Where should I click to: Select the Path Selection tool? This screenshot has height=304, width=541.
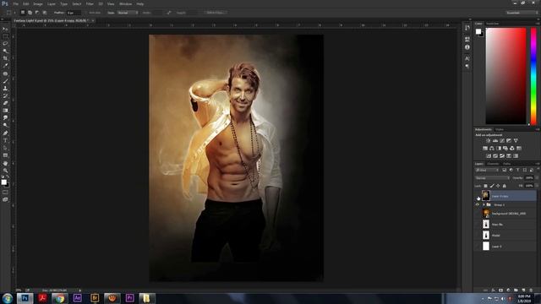click(x=5, y=148)
